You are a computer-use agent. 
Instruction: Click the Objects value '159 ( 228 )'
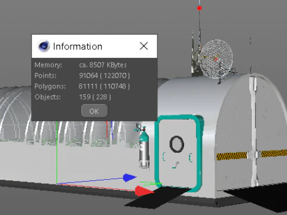95,97
